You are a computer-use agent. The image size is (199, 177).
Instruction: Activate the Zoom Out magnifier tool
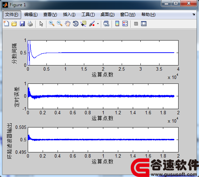click(60, 24)
